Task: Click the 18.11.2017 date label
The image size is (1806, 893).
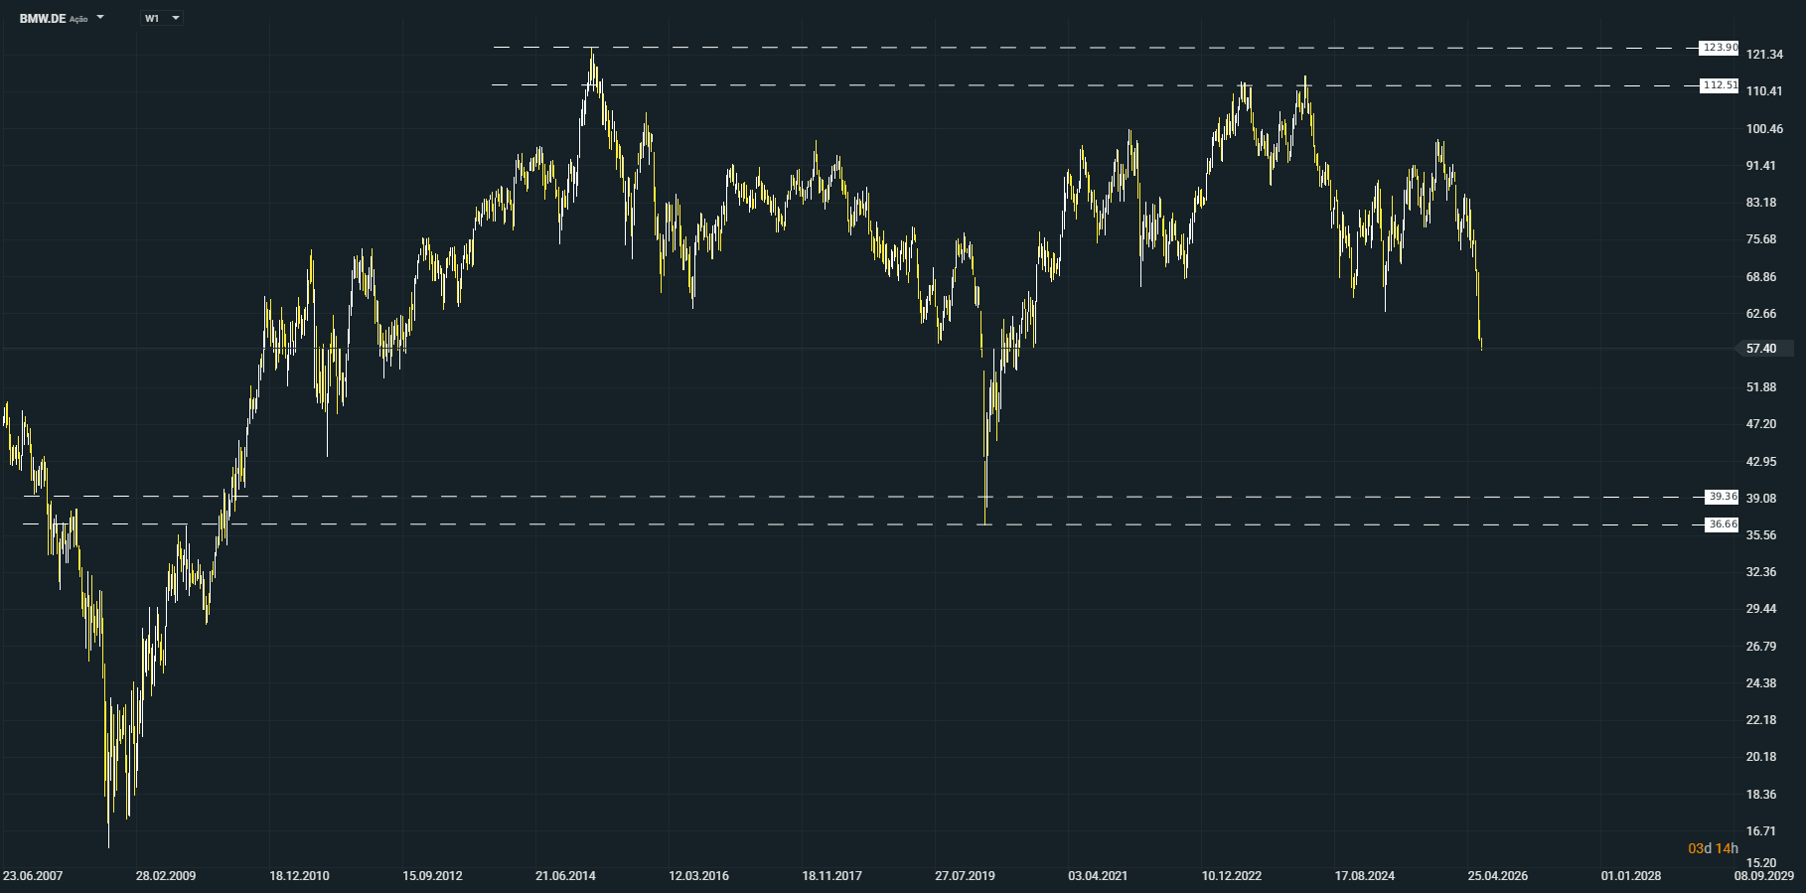Action: tap(831, 876)
